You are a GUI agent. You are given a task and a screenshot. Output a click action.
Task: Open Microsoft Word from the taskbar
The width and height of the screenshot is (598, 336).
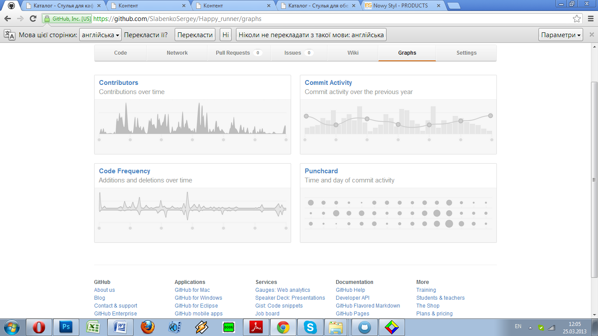[120, 327]
